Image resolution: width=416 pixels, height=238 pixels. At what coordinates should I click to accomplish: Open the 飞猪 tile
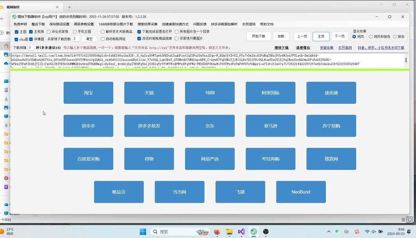click(240, 192)
